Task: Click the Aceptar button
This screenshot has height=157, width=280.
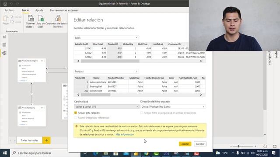Action: click(185, 144)
